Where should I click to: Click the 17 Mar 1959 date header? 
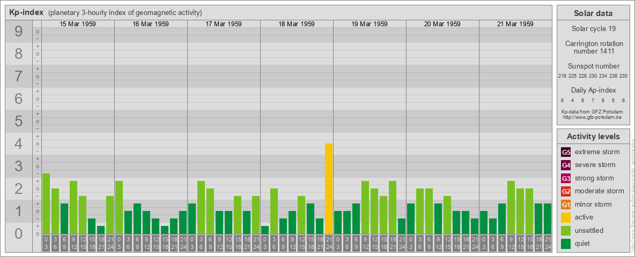[x=224, y=24]
